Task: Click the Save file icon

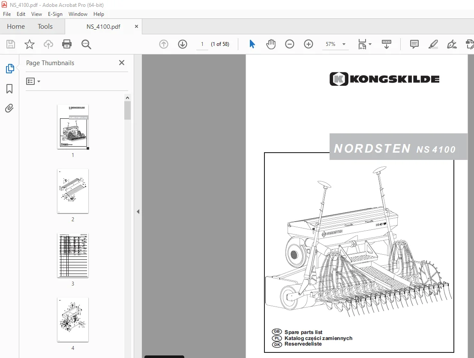Action: 11,44
